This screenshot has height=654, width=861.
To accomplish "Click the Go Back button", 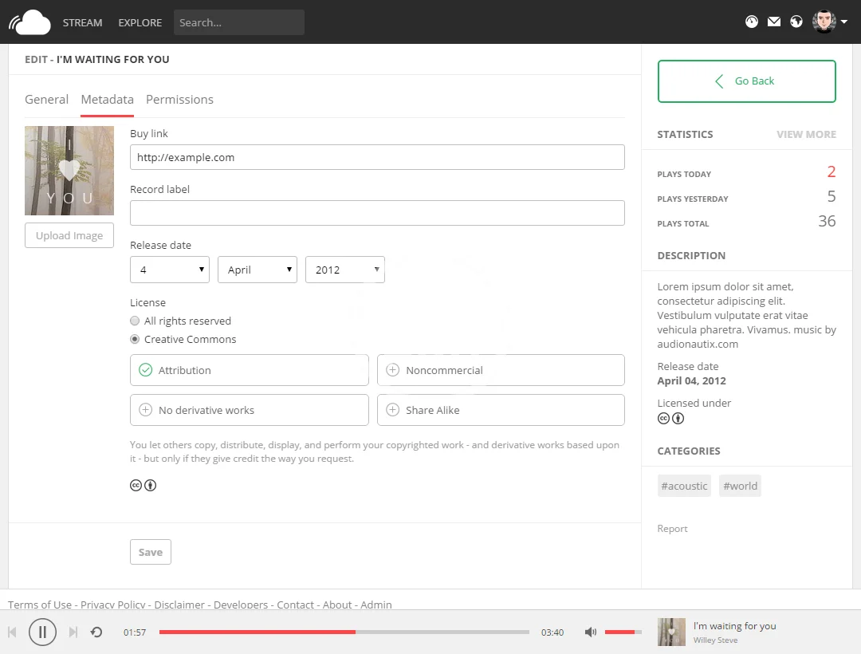I will tap(746, 81).
